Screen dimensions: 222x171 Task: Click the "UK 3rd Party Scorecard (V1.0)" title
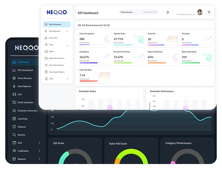(94, 25)
